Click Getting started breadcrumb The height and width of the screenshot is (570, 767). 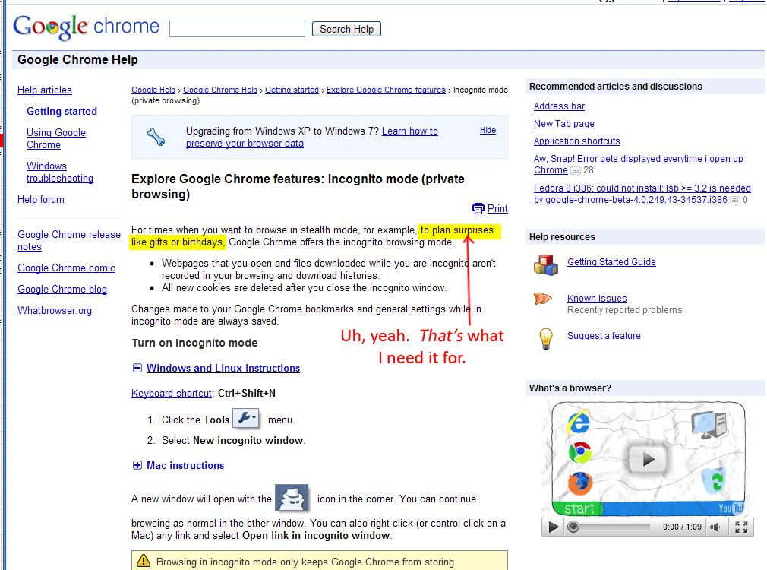[x=292, y=90]
